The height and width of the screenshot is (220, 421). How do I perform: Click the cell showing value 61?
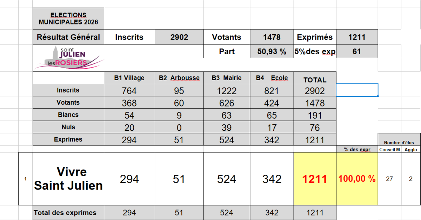(x=357, y=51)
